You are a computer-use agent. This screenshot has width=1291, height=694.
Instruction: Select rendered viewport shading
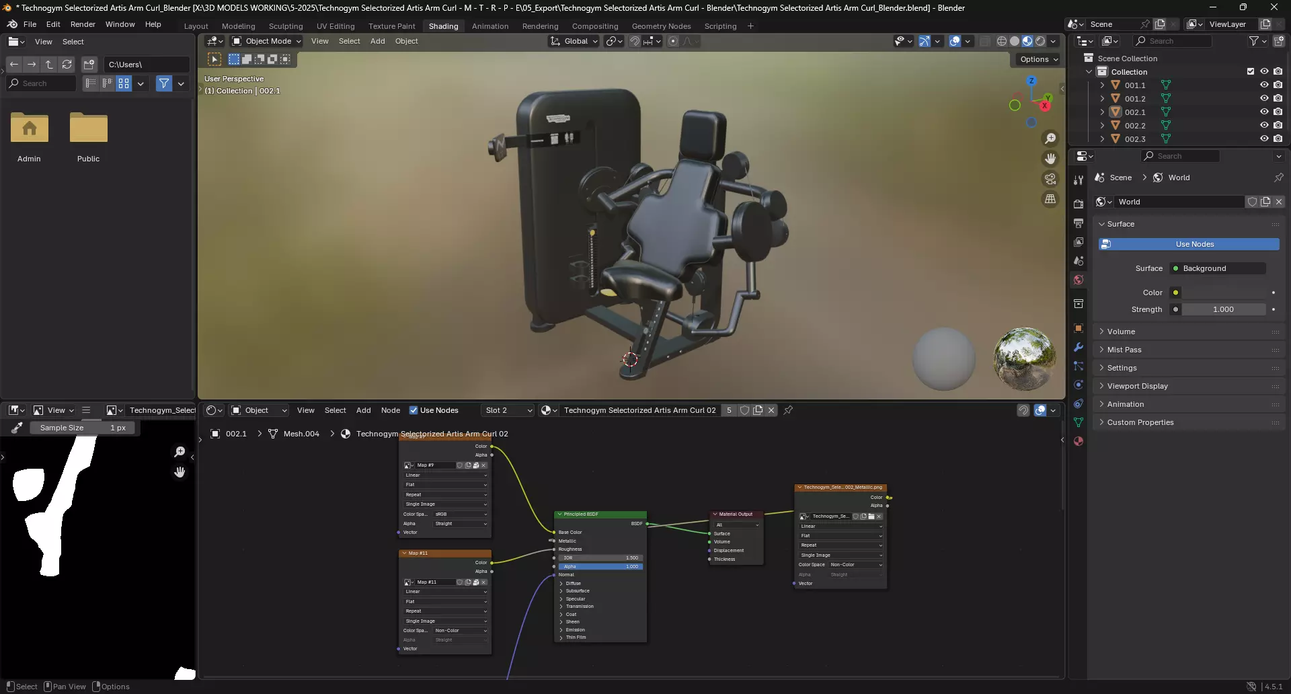1040,41
